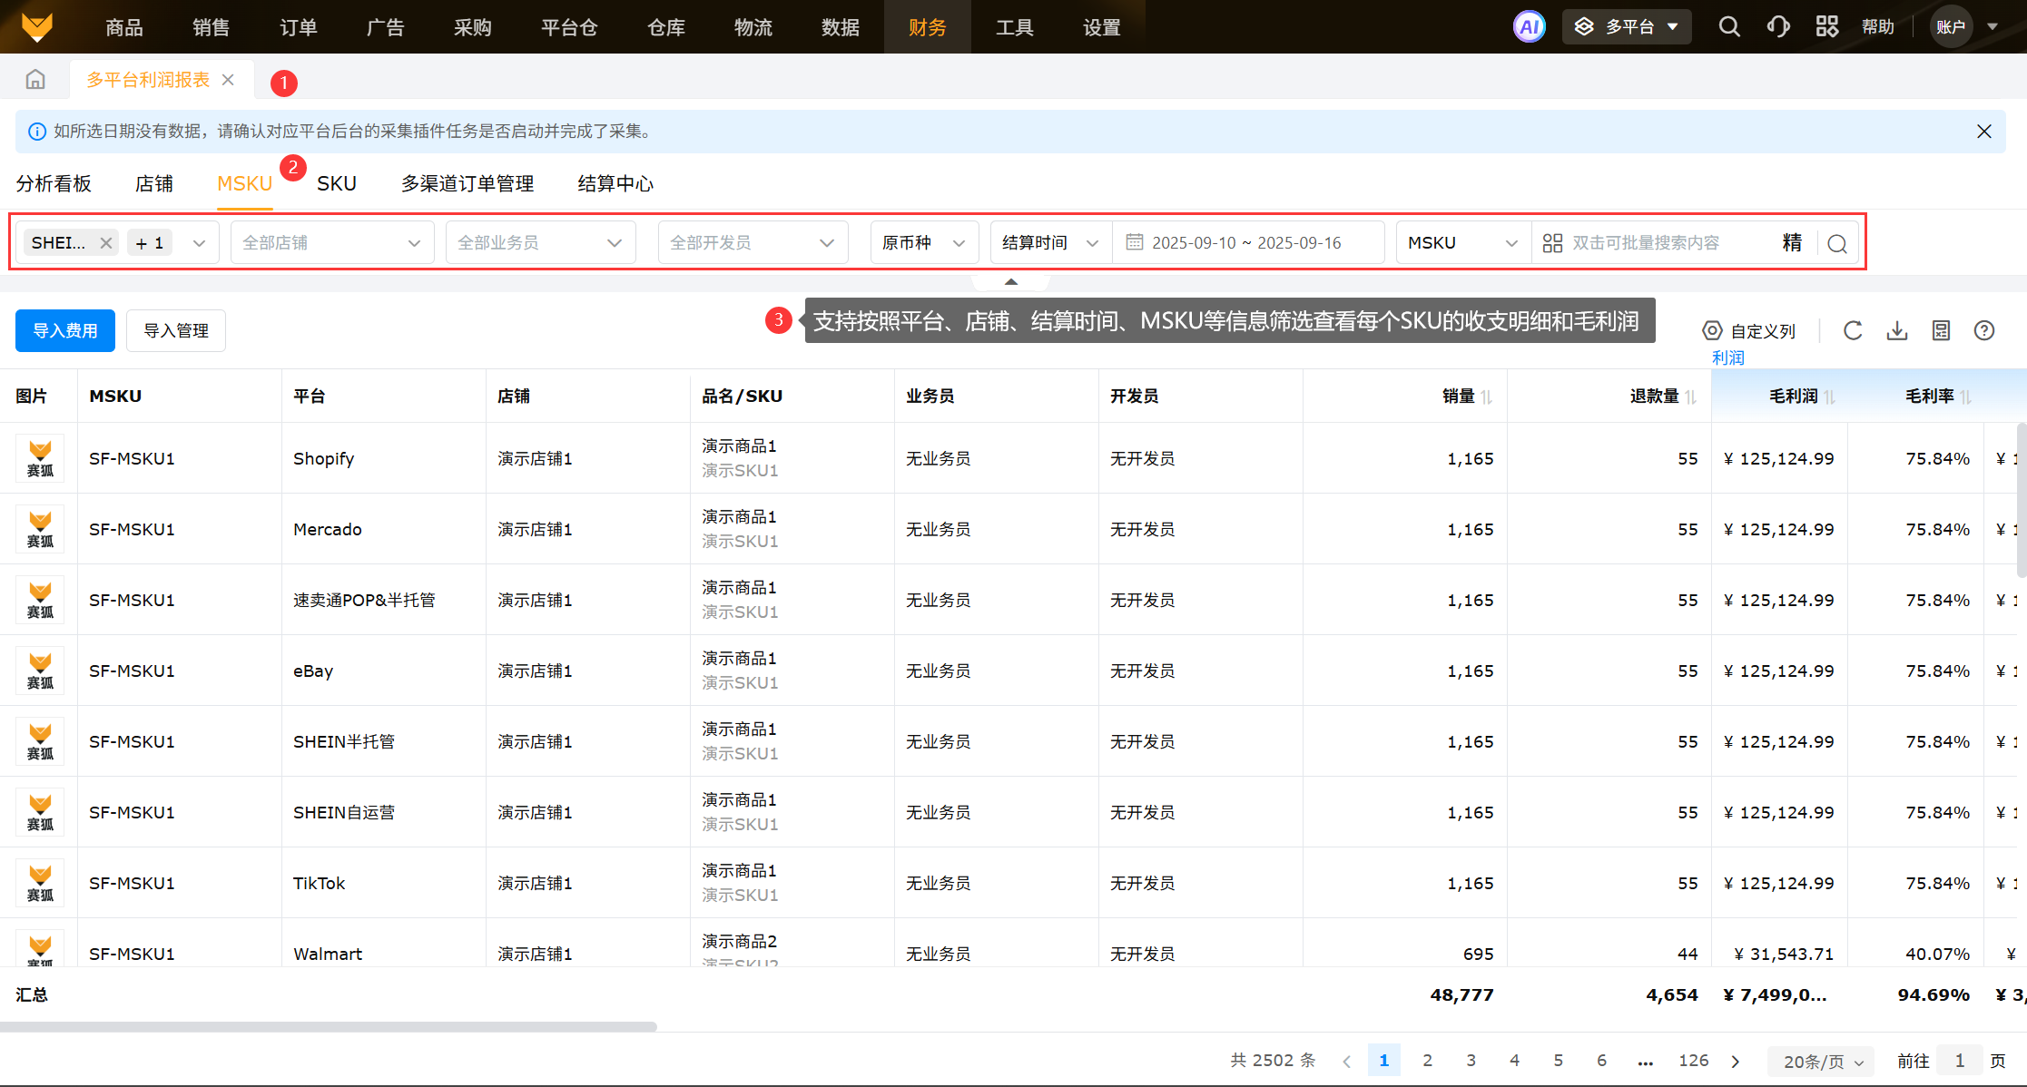
Task: Toggle the 精 exact search mode
Action: pos(1792,243)
